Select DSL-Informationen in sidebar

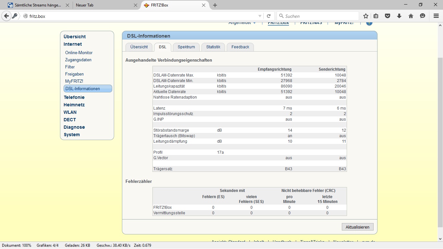click(88, 89)
